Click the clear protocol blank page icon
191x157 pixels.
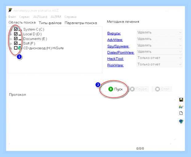(x=181, y=113)
